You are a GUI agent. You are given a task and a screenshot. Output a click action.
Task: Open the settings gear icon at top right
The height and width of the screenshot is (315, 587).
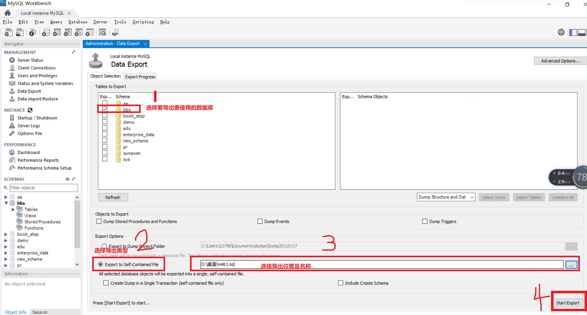[x=561, y=32]
